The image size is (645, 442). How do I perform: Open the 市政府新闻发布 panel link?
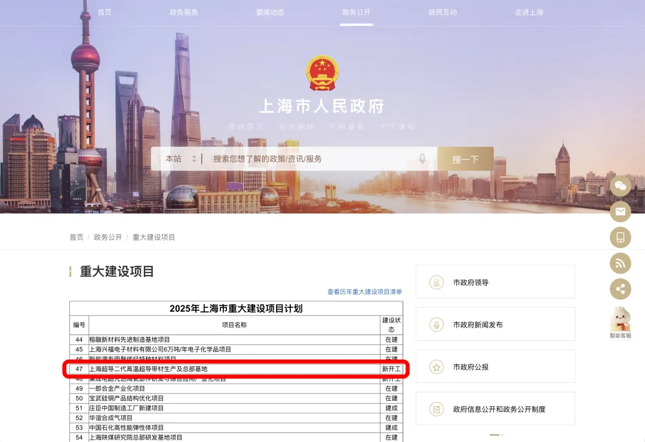[495, 324]
